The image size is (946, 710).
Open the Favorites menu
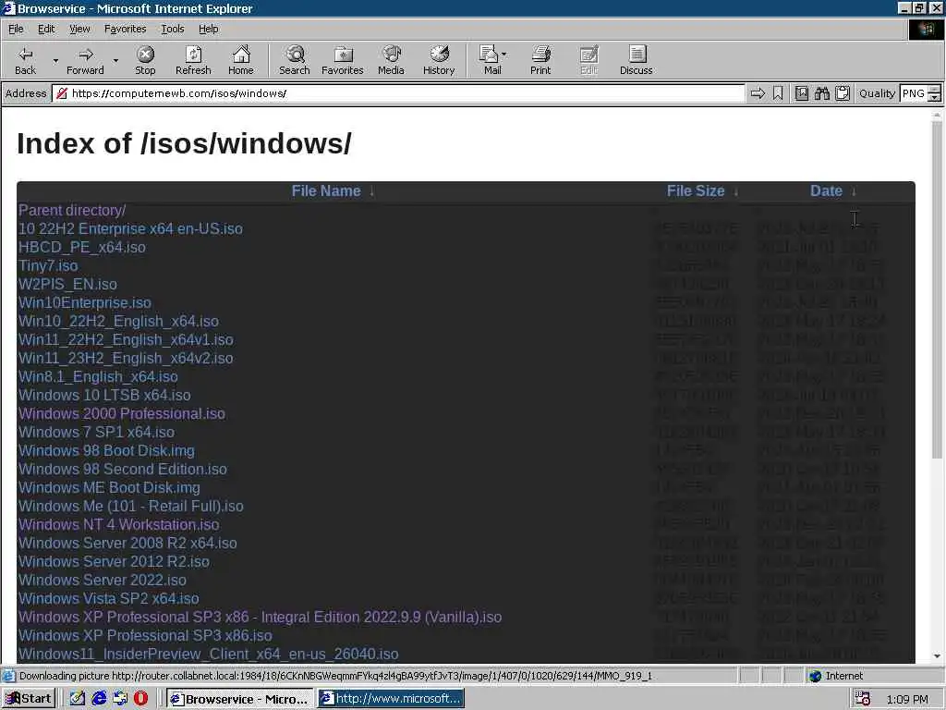click(125, 29)
